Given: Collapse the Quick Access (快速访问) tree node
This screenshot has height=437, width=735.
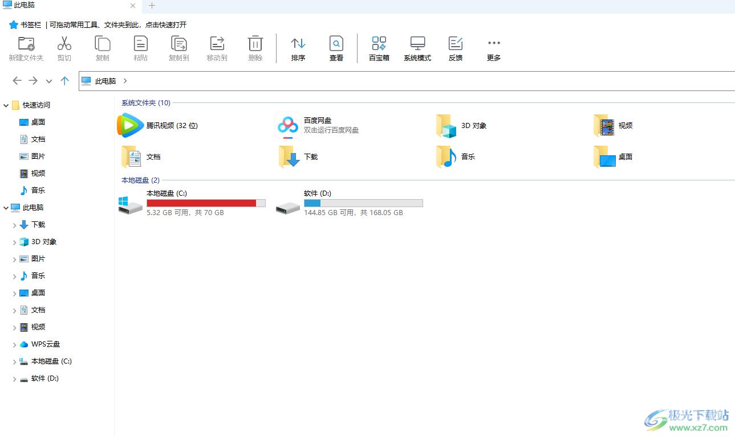Looking at the screenshot, I should [6, 105].
